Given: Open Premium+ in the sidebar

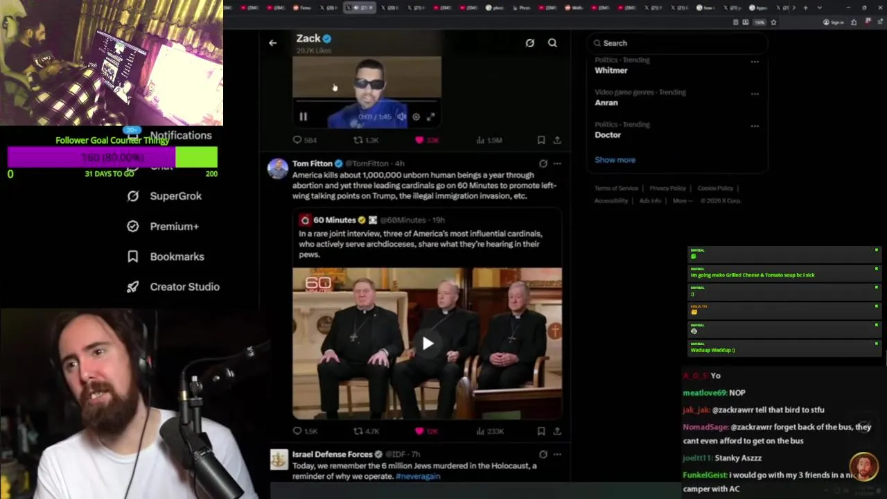Looking at the screenshot, I should 164,227.
